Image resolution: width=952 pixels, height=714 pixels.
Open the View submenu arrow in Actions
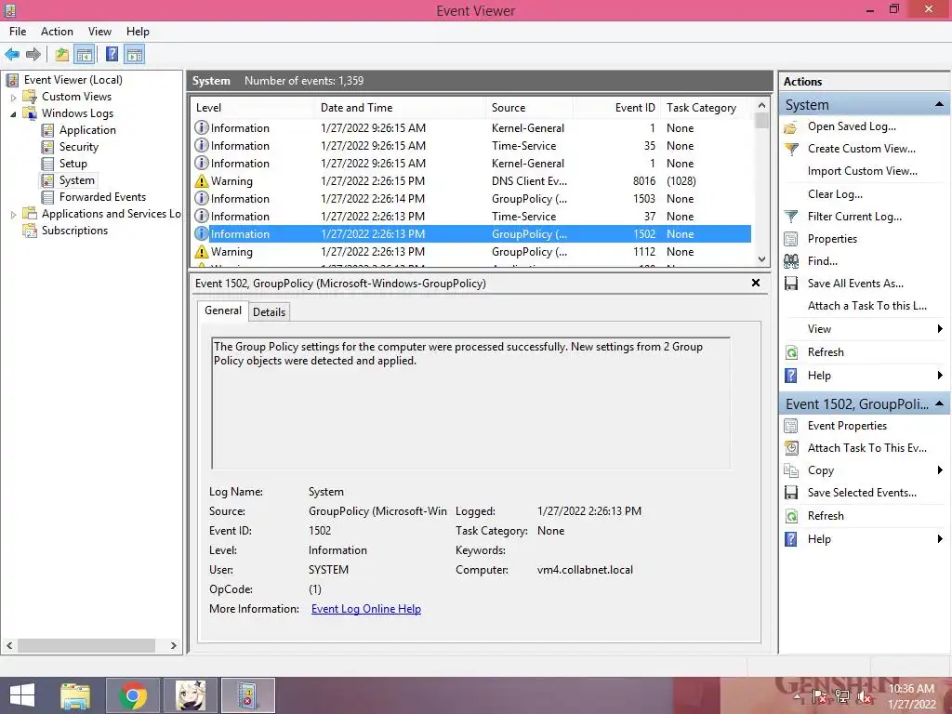(x=940, y=329)
